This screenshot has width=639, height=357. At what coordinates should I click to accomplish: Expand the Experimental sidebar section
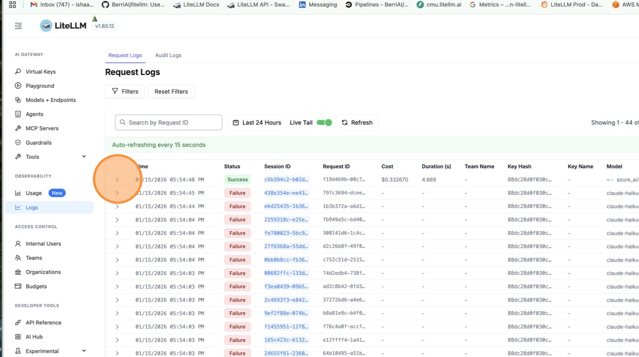point(84,351)
